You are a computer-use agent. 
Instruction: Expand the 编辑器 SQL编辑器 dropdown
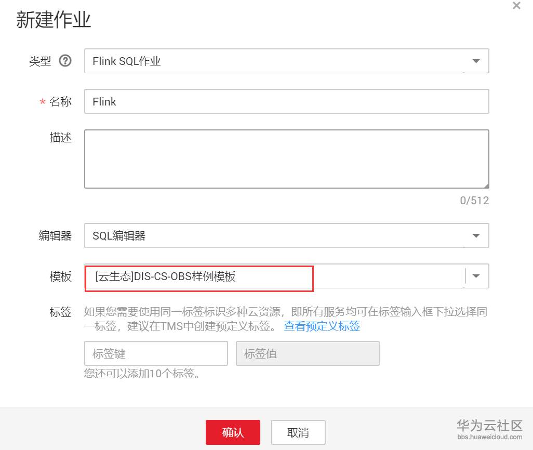tap(286, 235)
